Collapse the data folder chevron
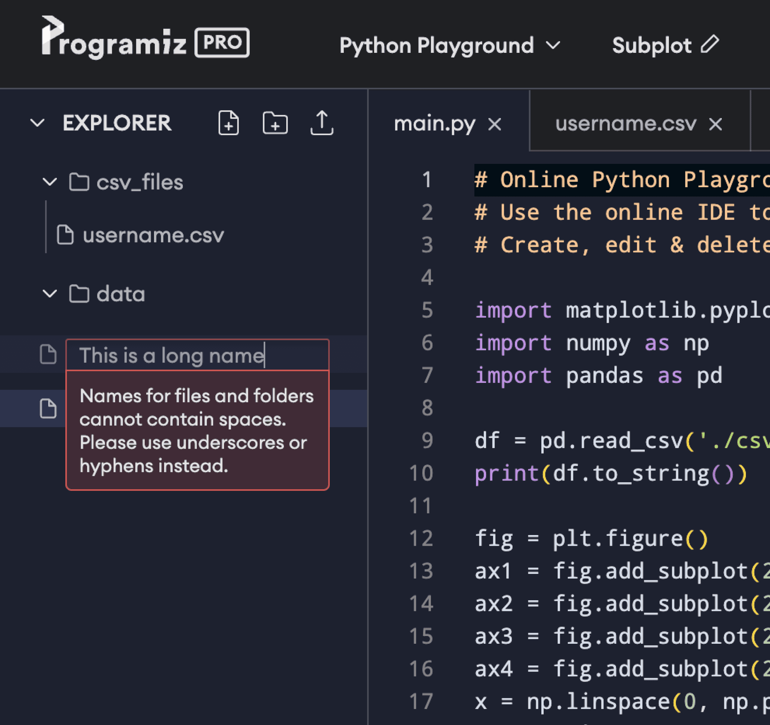The height and width of the screenshot is (725, 770). click(x=50, y=294)
